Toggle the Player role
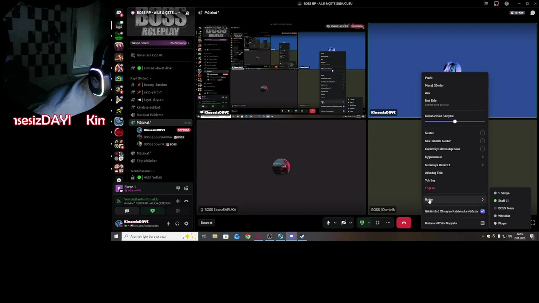Screen dimensions: 539x303 (510, 223)
